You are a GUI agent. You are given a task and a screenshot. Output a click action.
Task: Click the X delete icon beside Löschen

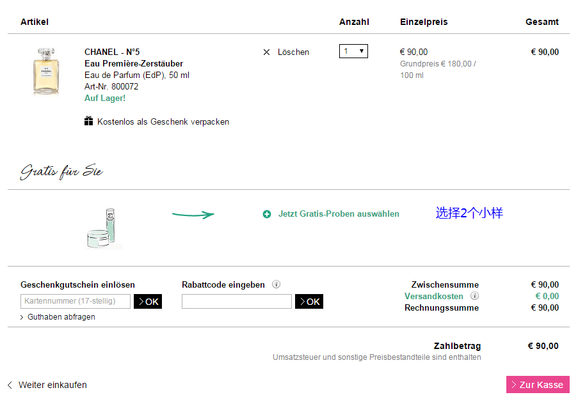click(x=266, y=52)
